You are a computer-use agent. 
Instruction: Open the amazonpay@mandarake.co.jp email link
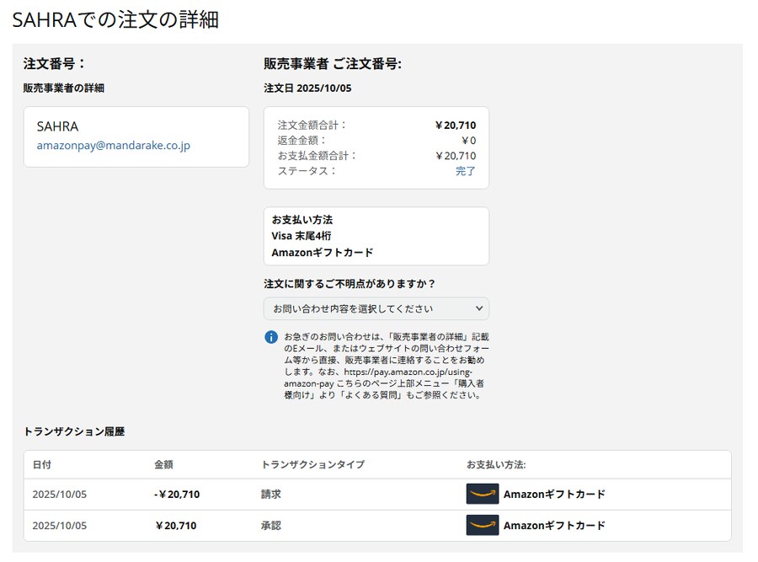pyautogui.click(x=113, y=145)
